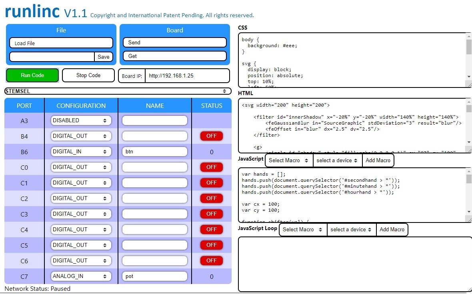
Task: Toggle the OFF status for port B4
Action: pos(211,136)
